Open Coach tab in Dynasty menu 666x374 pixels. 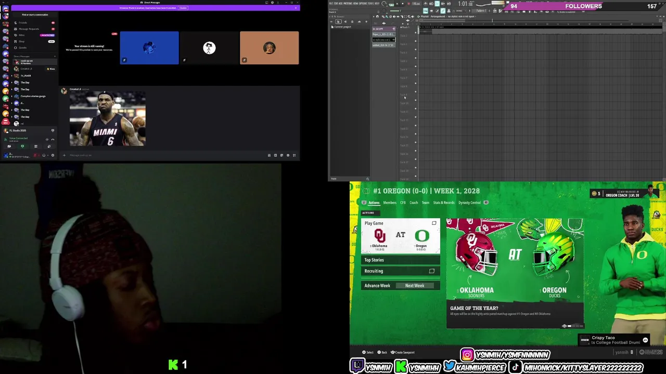coord(414,203)
